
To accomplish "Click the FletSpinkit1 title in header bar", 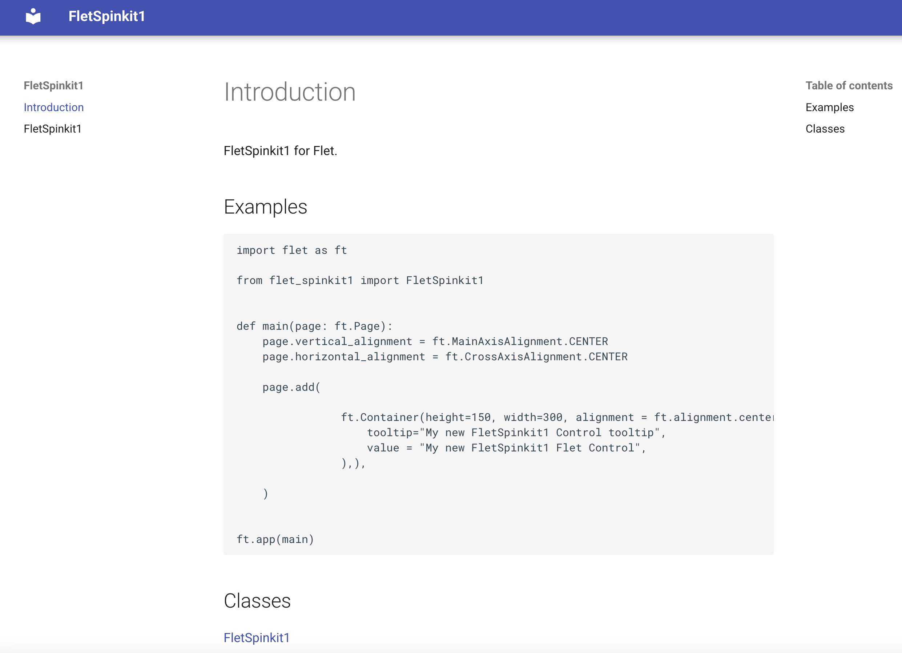I will [x=106, y=17].
